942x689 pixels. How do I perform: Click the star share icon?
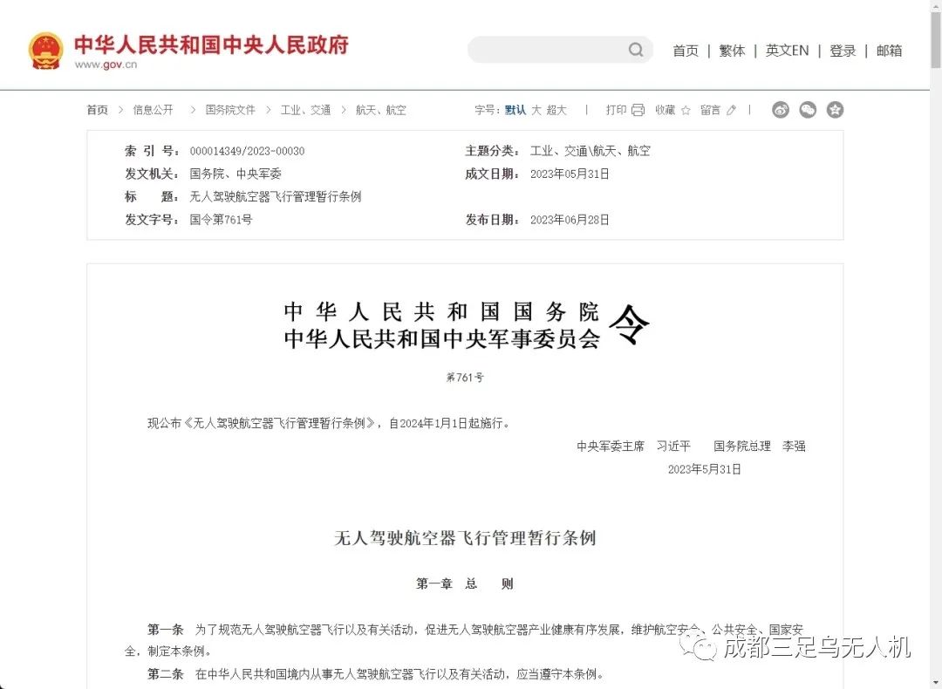point(835,109)
